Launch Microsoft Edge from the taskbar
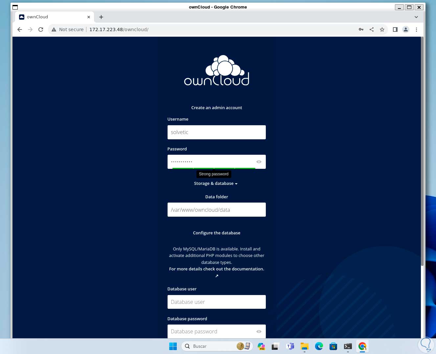Image resolution: width=436 pixels, height=354 pixels. click(x=319, y=346)
